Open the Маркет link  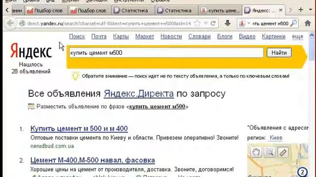[145, 36]
